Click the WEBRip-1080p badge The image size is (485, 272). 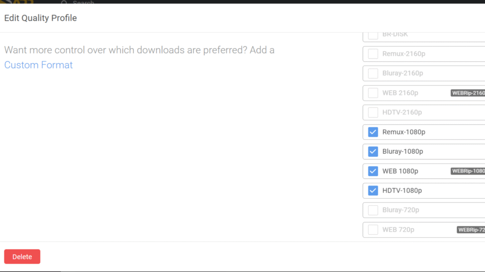(468, 171)
